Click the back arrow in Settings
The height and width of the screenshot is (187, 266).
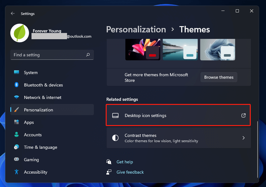[12, 14]
